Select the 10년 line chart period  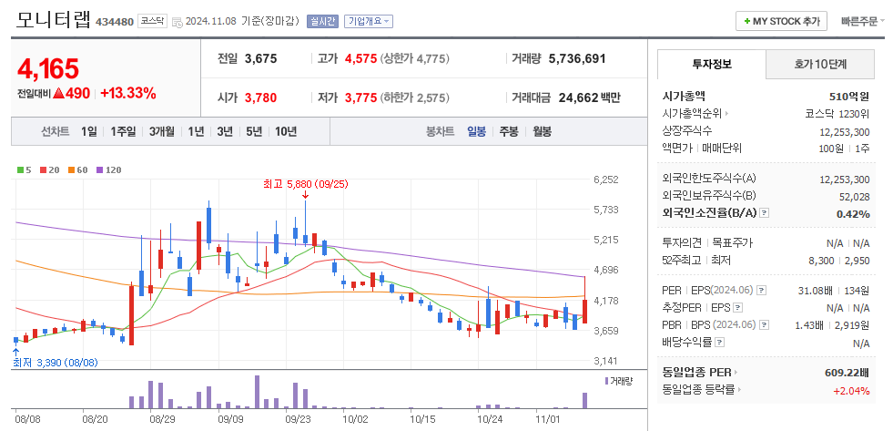click(x=285, y=132)
